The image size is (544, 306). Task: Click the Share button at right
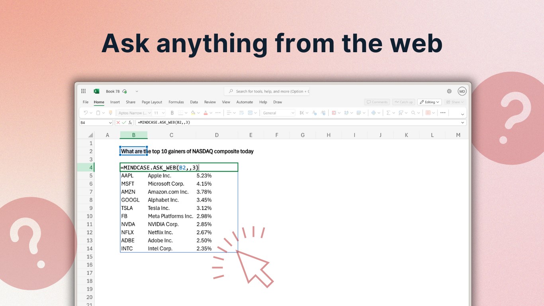(454, 102)
